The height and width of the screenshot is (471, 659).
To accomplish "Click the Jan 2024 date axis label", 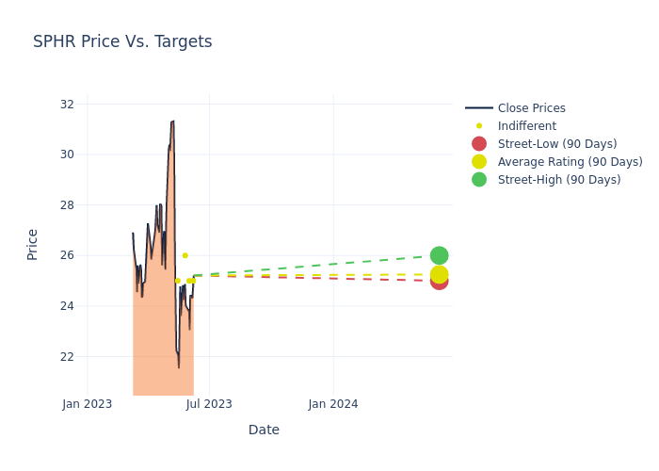I will (333, 404).
